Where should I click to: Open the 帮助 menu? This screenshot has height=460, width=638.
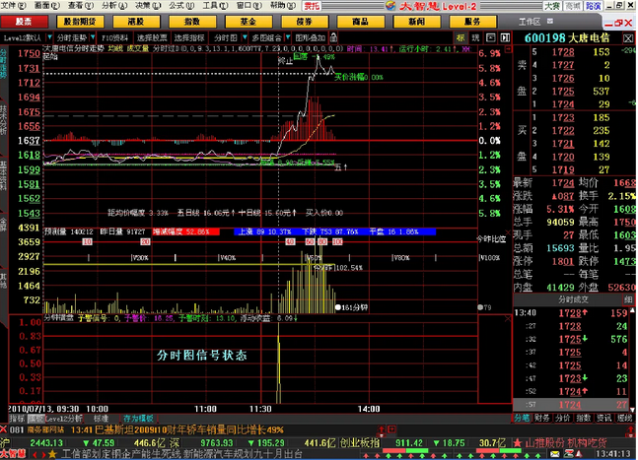(283, 5)
